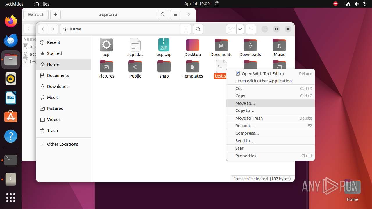This screenshot has width=372, height=209.
Task: Open hamburger menu in acpi.zip archive window
Action: [175, 15]
